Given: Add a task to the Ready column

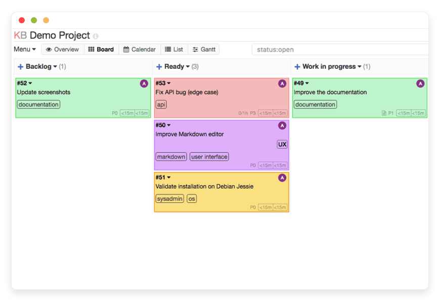Looking at the screenshot, I should point(159,67).
